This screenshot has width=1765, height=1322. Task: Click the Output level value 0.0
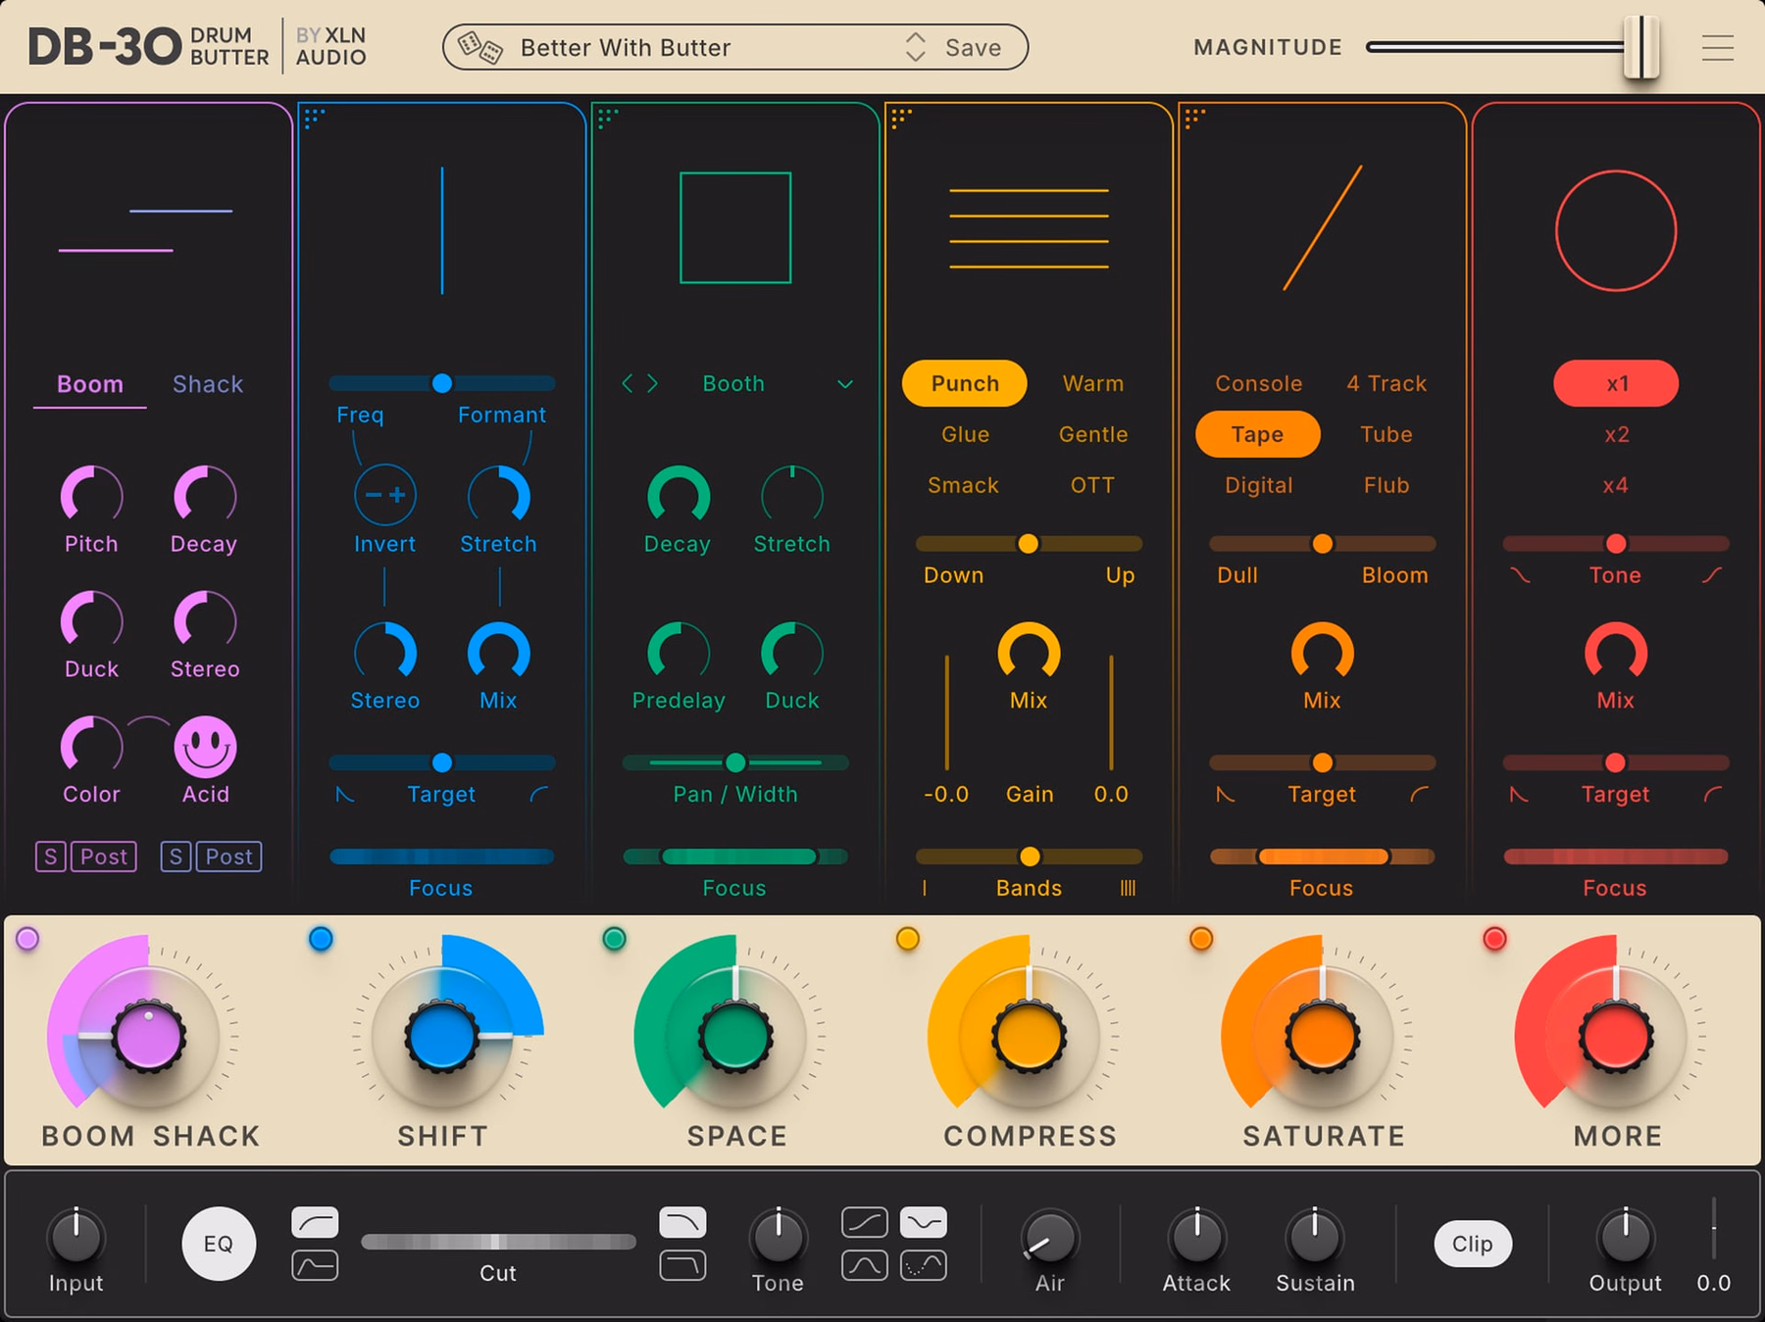pos(1713,1283)
